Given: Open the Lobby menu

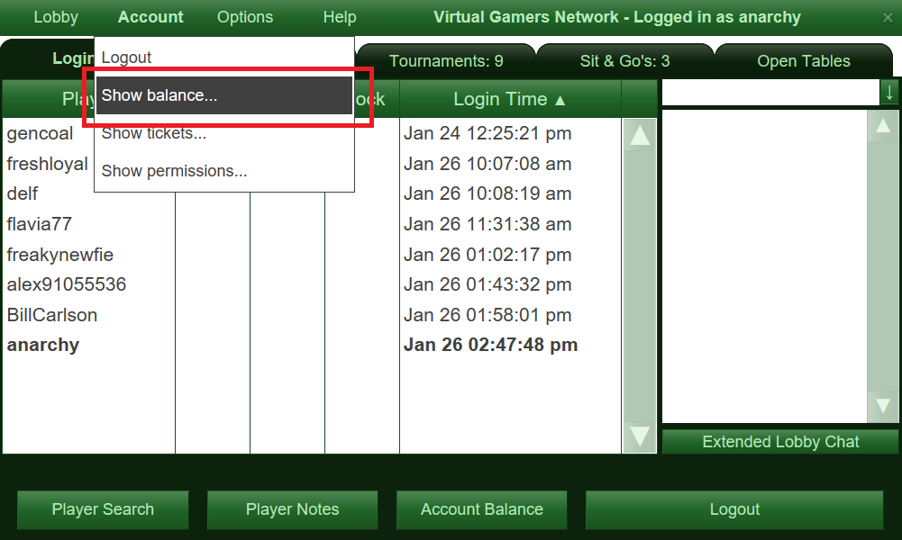Looking at the screenshot, I should tap(56, 17).
